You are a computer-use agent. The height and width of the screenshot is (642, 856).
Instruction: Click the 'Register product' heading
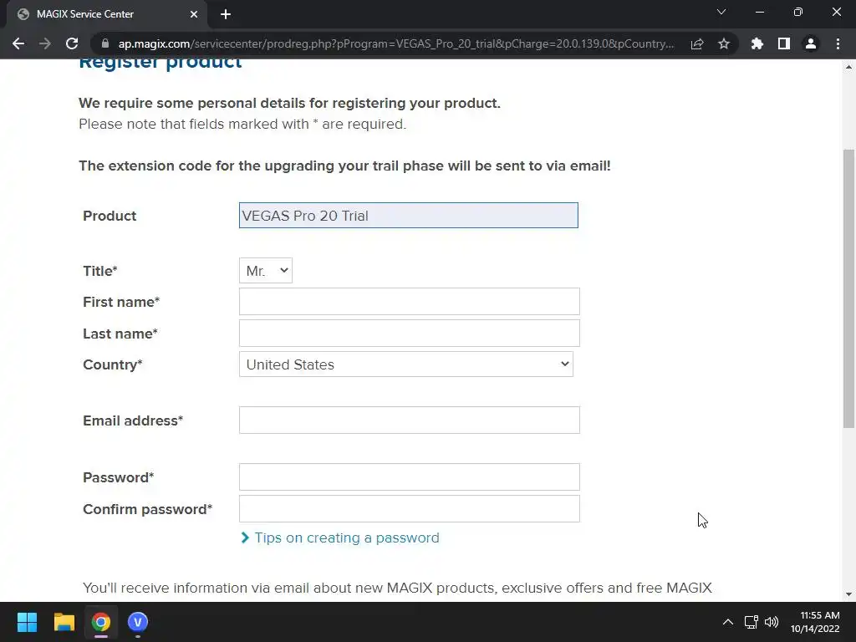tap(160, 62)
